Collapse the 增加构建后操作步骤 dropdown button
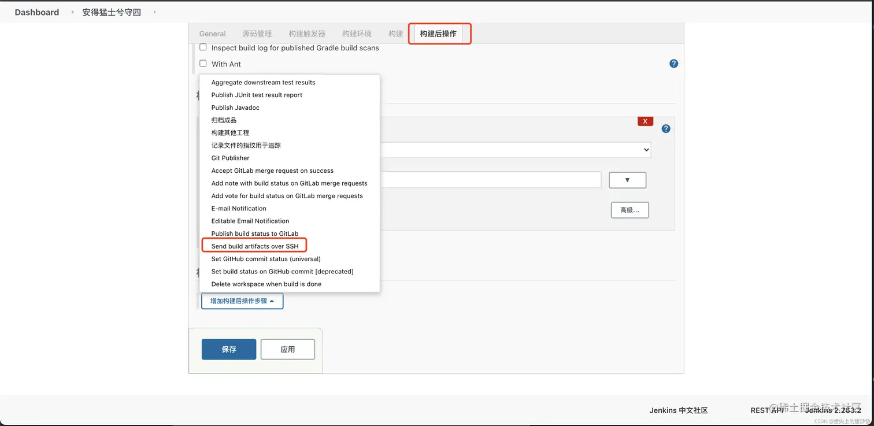The height and width of the screenshot is (426, 874). pos(242,301)
